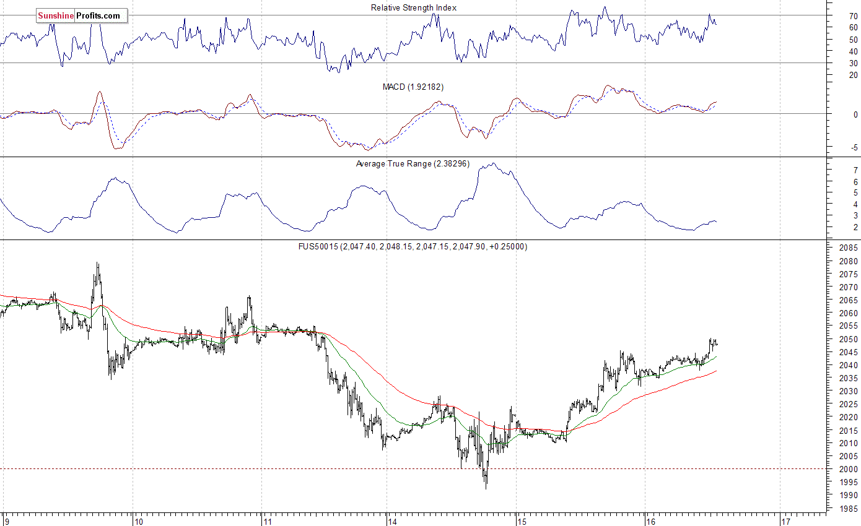Click the MACD axis value 0
The width and height of the screenshot is (861, 526).
pyautogui.click(x=856, y=115)
